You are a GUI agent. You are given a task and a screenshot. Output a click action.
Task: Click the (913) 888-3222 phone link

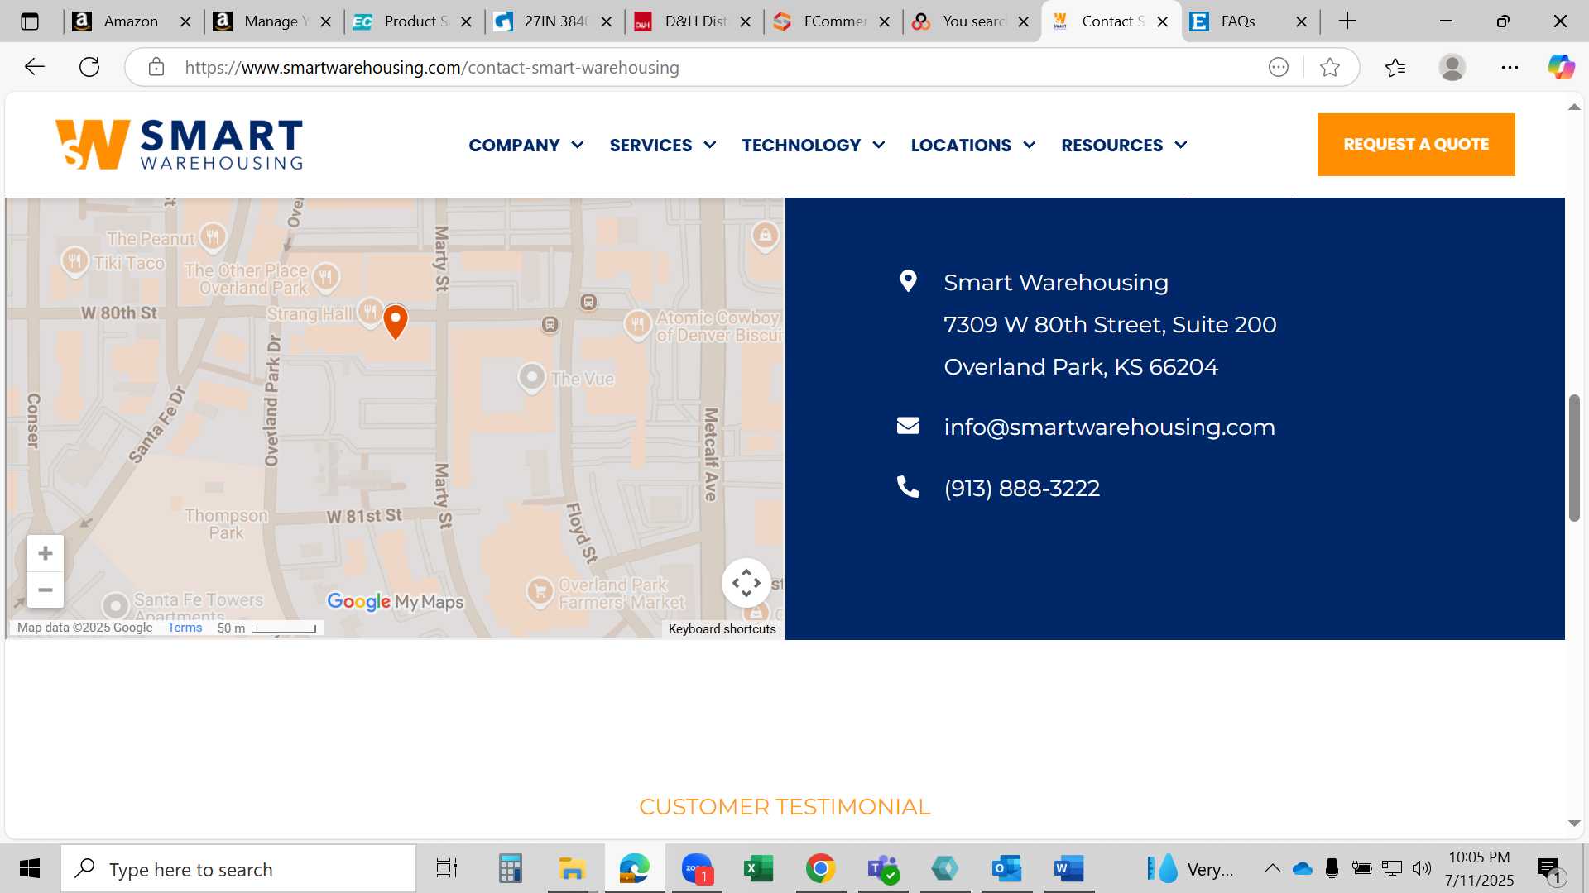coord(1022,489)
